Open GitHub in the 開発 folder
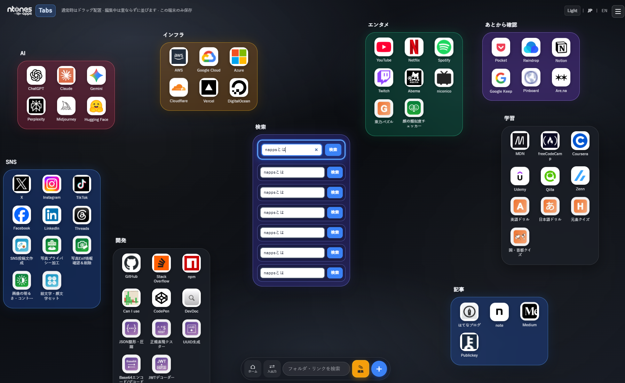Viewport: 625px width, 383px height. pyautogui.click(x=131, y=263)
